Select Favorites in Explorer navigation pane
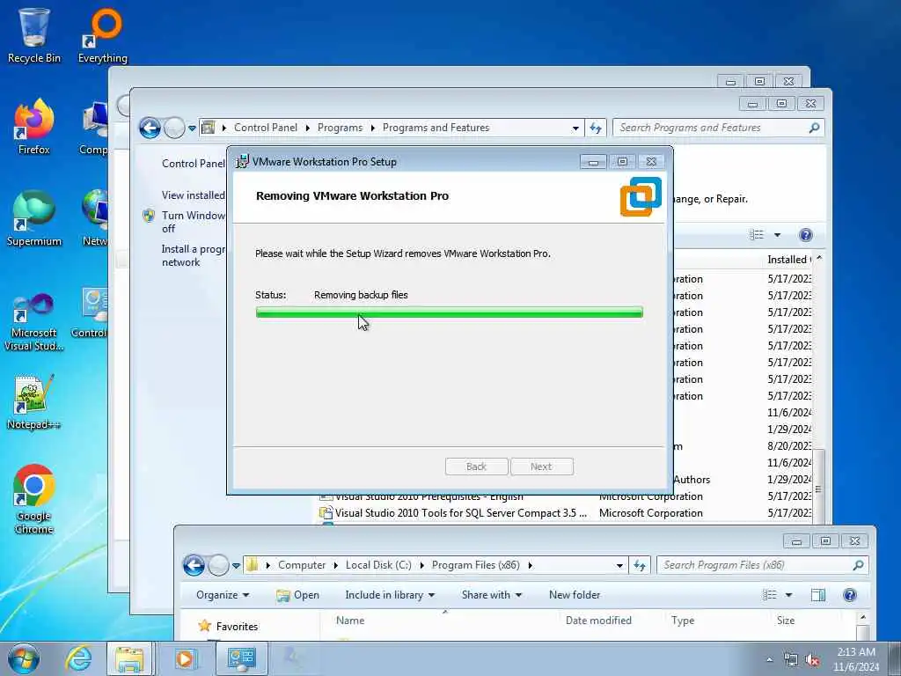The width and height of the screenshot is (901, 676). coord(237,627)
